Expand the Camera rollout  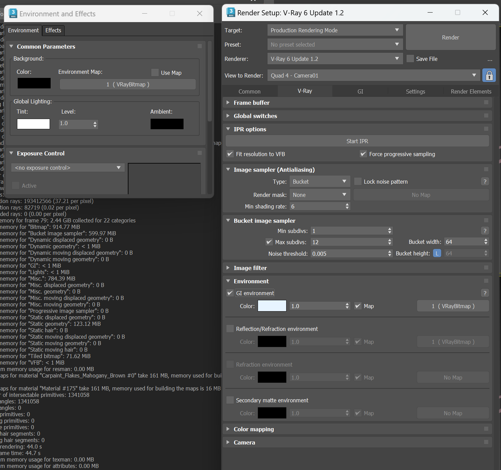tap(228, 442)
